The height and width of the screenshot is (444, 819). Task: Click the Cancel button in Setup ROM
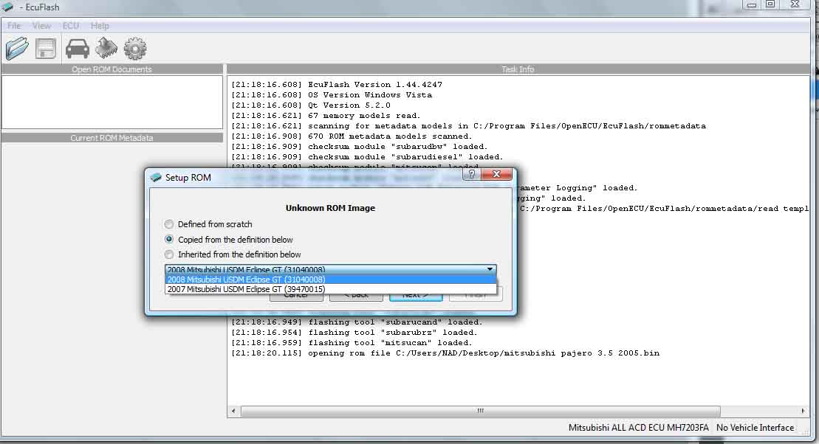coord(296,296)
